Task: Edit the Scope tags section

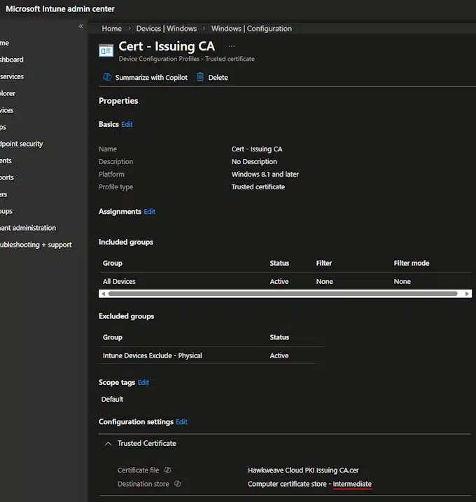Action: [x=143, y=382]
